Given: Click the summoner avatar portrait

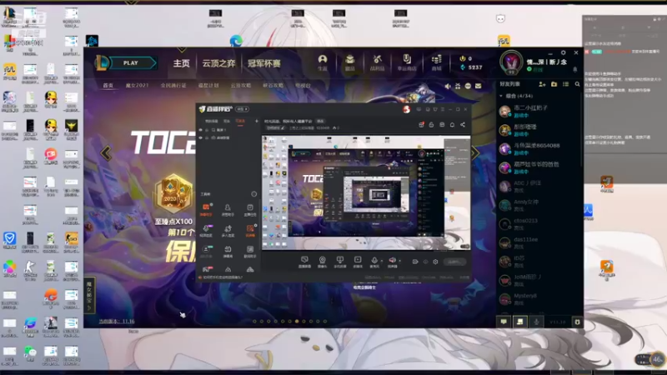Looking at the screenshot, I should coord(511,62).
